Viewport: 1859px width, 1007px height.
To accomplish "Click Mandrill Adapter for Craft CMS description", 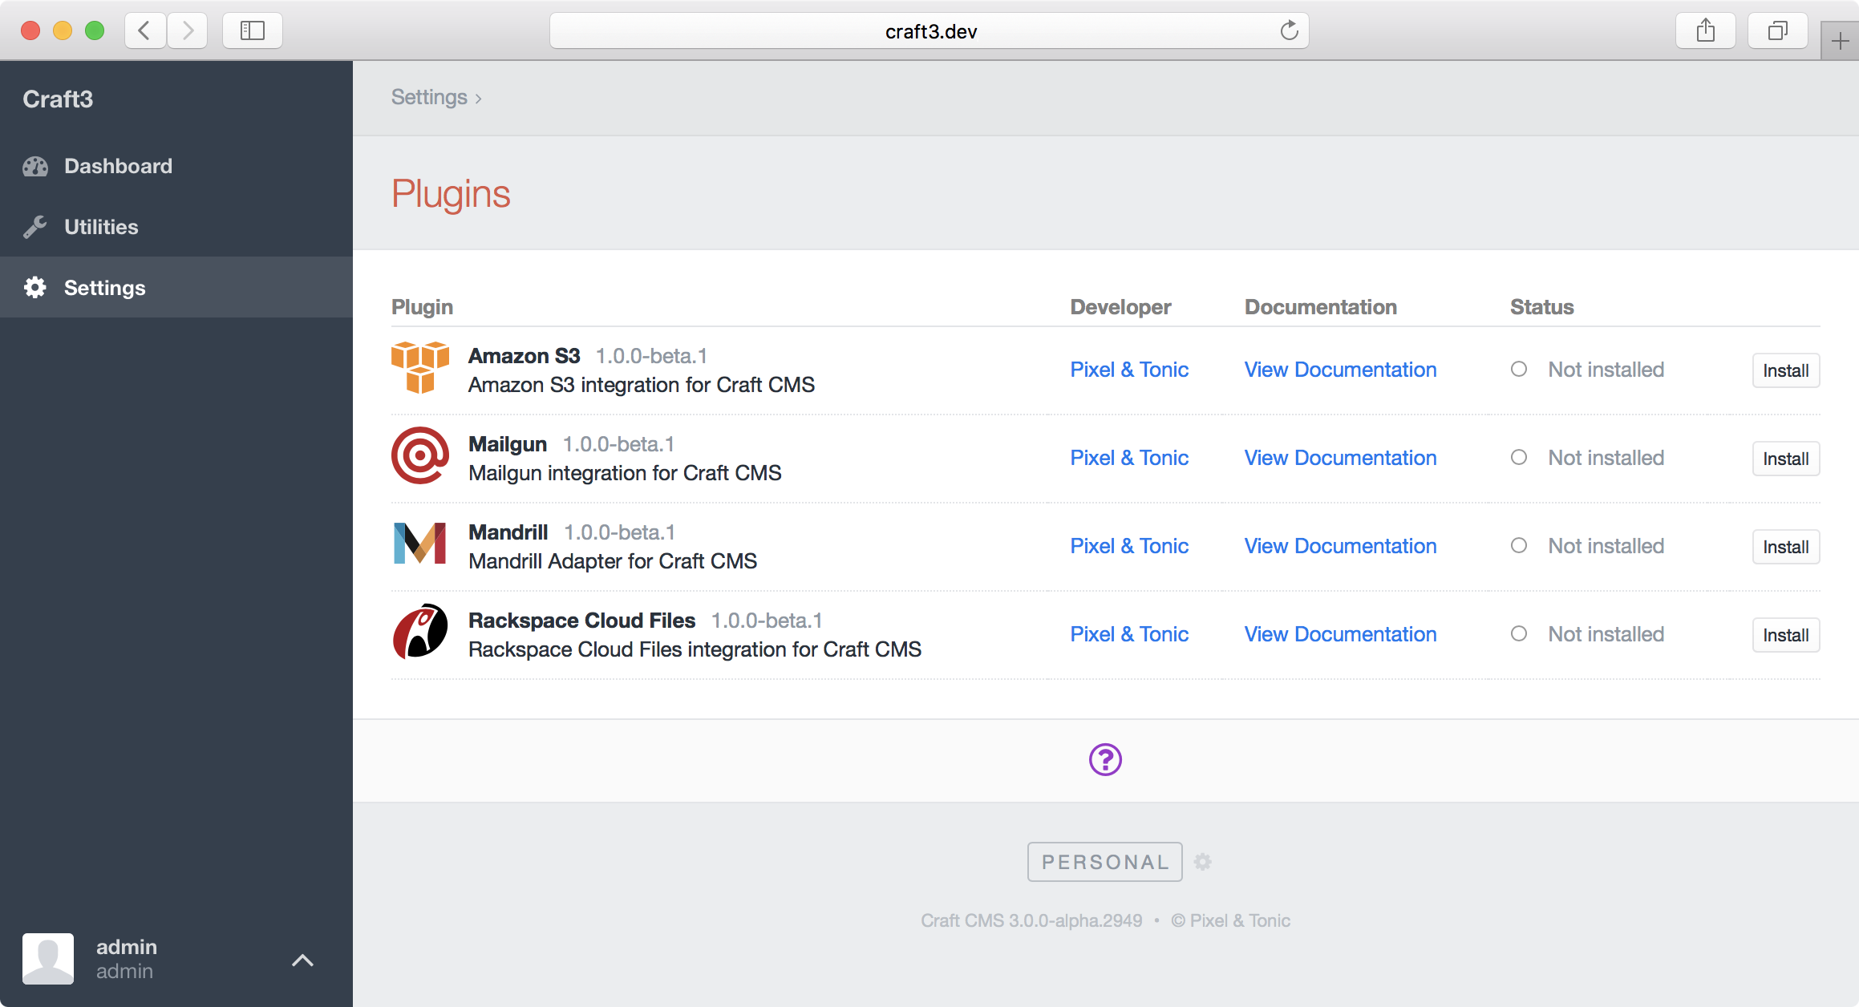I will click(613, 561).
